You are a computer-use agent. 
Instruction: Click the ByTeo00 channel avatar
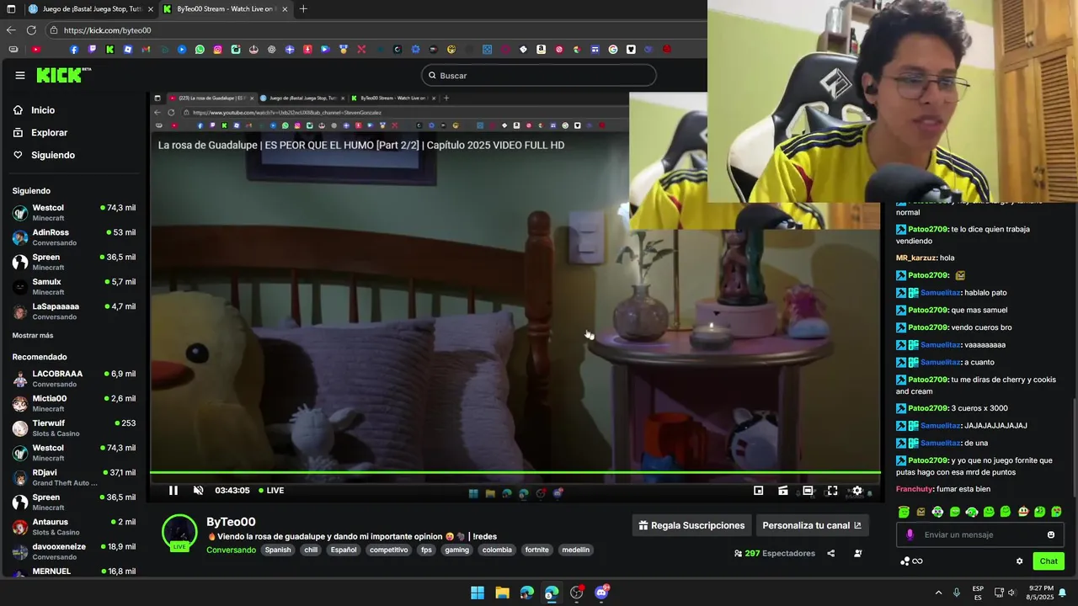[x=179, y=531]
